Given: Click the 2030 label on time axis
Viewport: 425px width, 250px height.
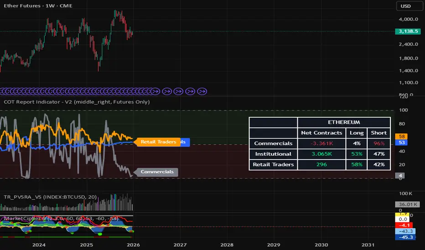Looking at the screenshot, I should (x=321, y=245).
